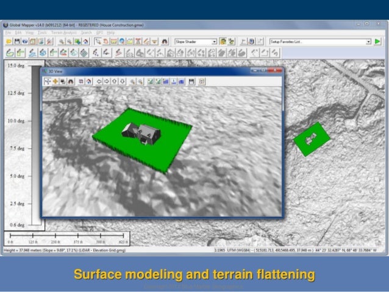The height and width of the screenshot is (292, 389).
Task: Open search with the binoculars icon
Action: point(164,41)
